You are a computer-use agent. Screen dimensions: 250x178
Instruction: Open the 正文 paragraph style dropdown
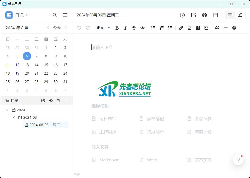click(103, 28)
